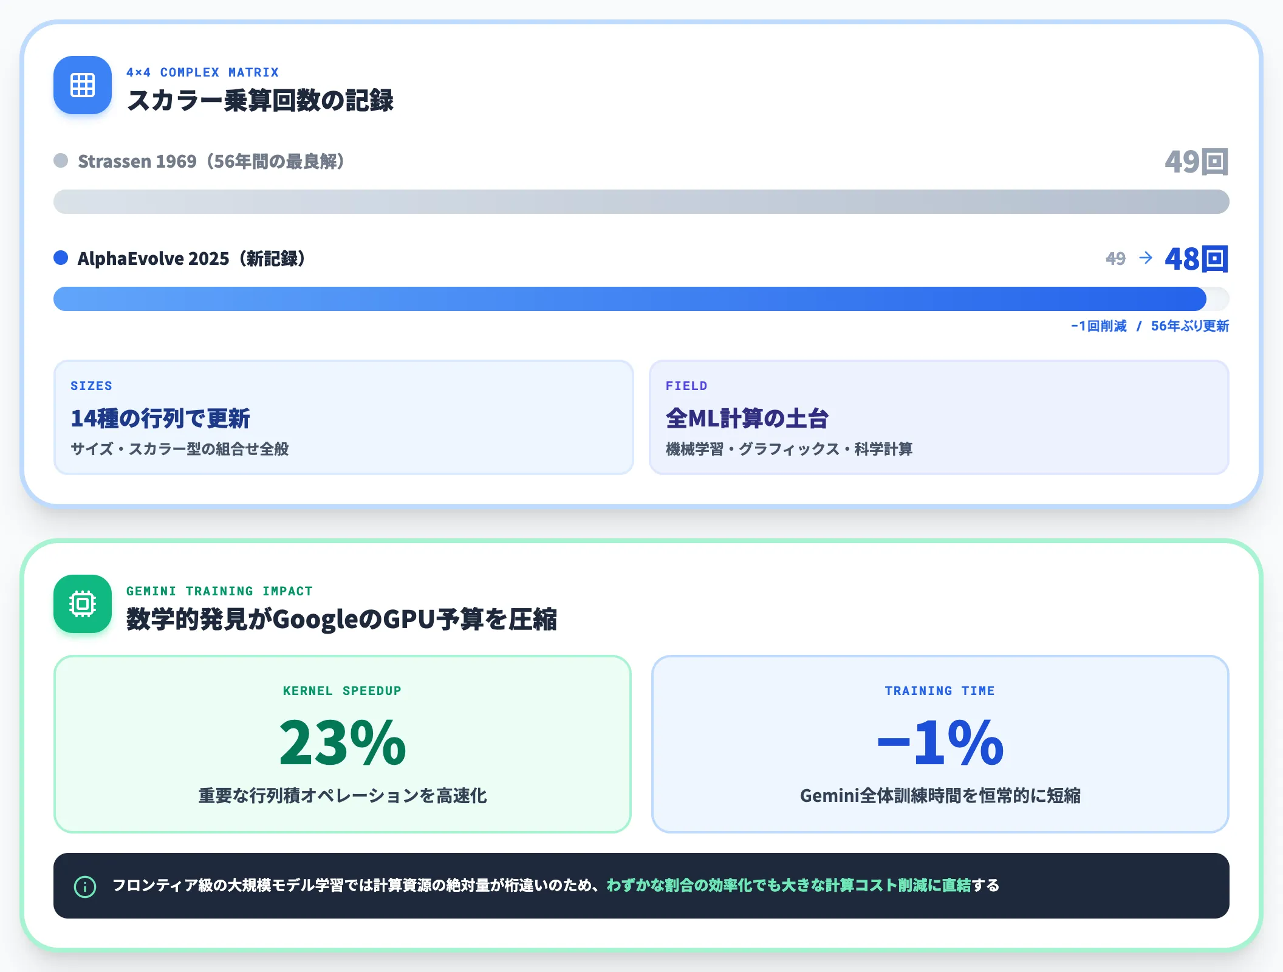Click the blue matrix grid icon
This screenshot has width=1283, height=972.
83,85
